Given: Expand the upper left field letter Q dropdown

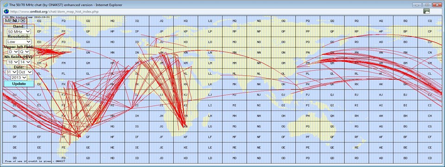Looking at the screenshot, I should [25, 51].
